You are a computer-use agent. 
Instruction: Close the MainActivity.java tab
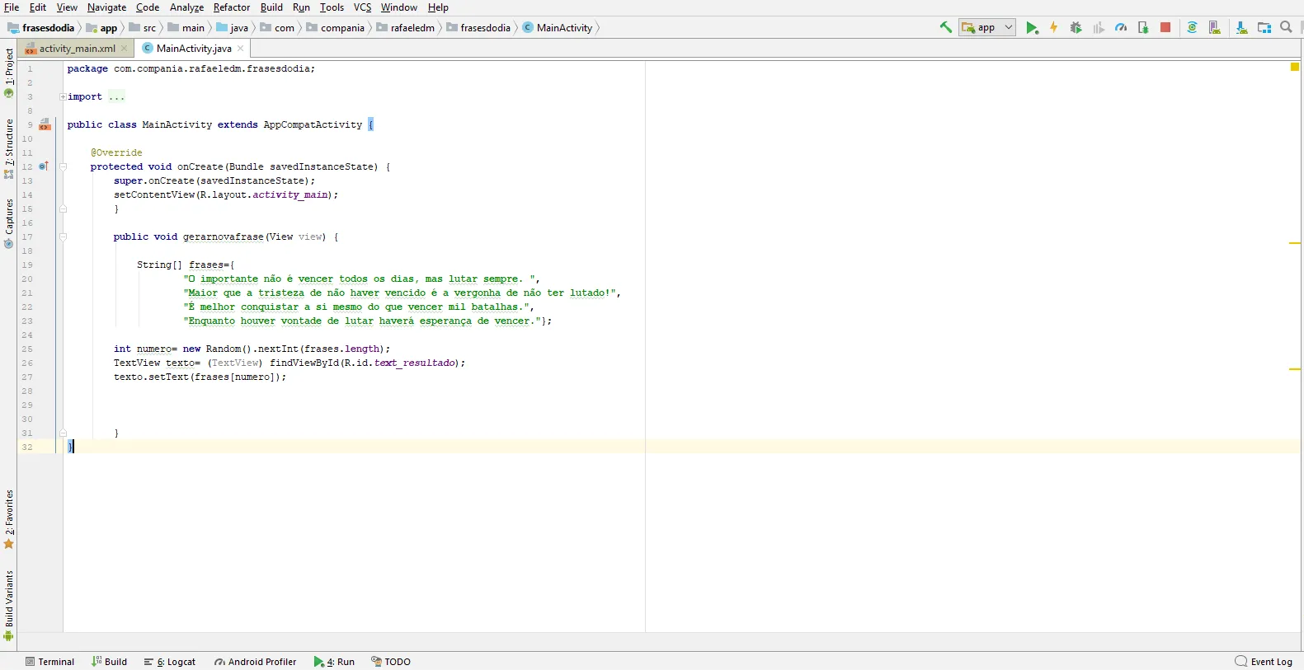[241, 49]
